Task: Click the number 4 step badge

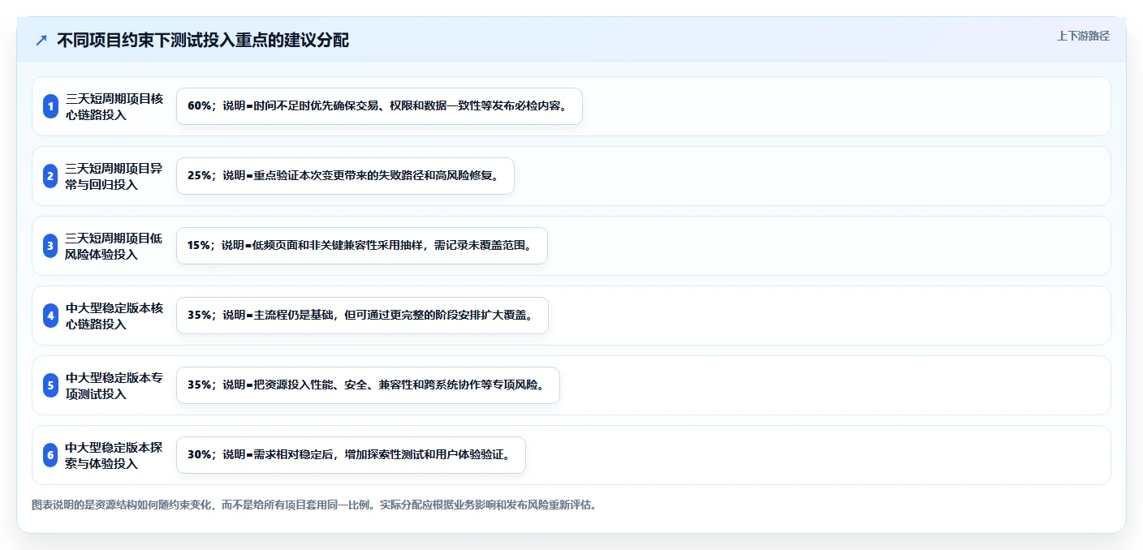Action: (50, 316)
